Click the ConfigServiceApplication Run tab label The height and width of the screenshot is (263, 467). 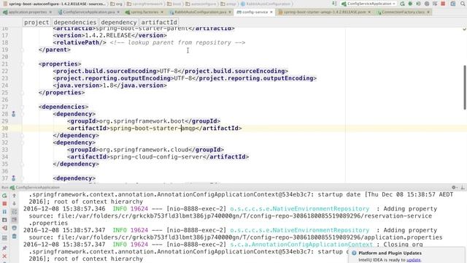tap(37, 187)
